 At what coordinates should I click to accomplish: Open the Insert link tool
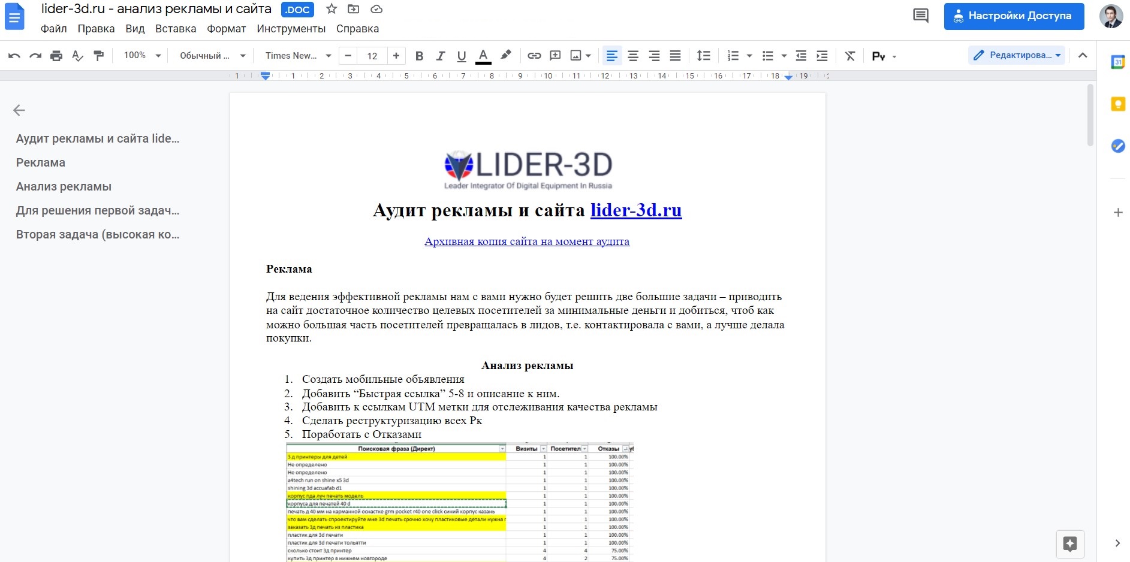(534, 56)
